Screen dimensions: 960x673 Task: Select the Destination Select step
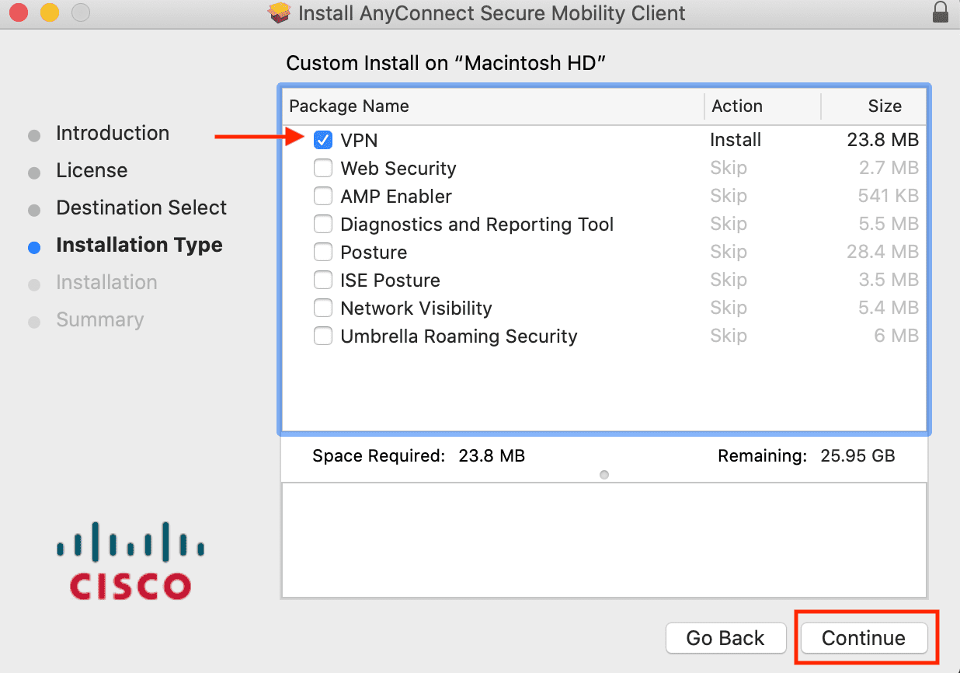click(141, 207)
